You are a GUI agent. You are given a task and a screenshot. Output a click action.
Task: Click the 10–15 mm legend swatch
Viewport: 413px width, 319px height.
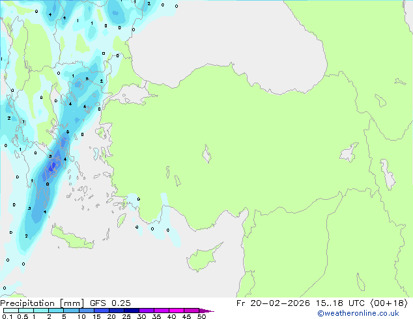[x=86, y=311]
